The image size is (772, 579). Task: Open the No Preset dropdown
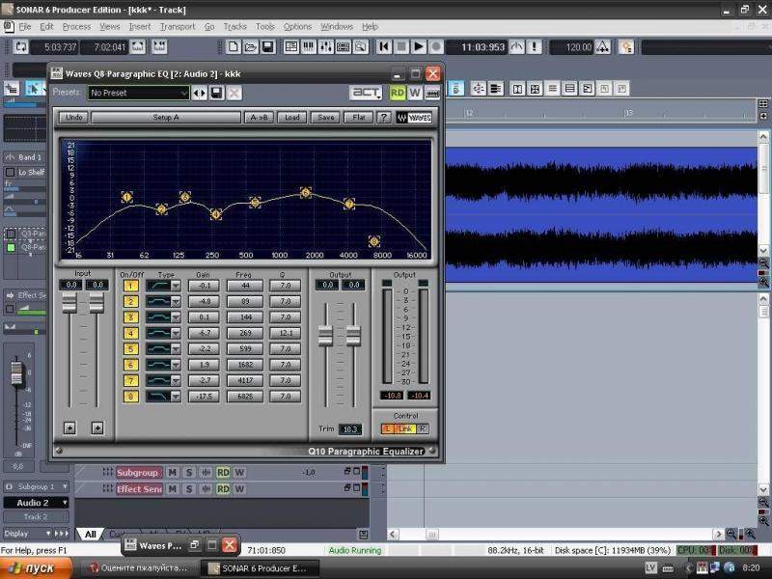point(138,93)
